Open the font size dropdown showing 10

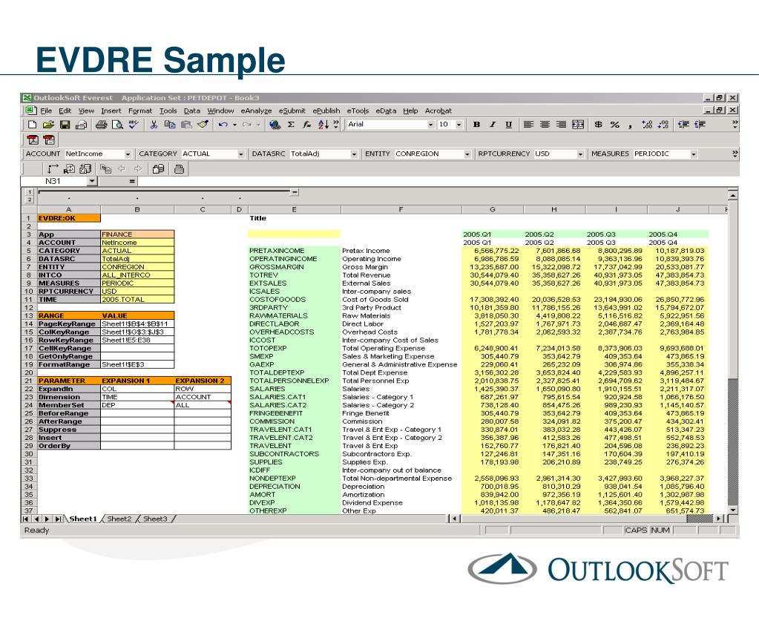click(459, 125)
